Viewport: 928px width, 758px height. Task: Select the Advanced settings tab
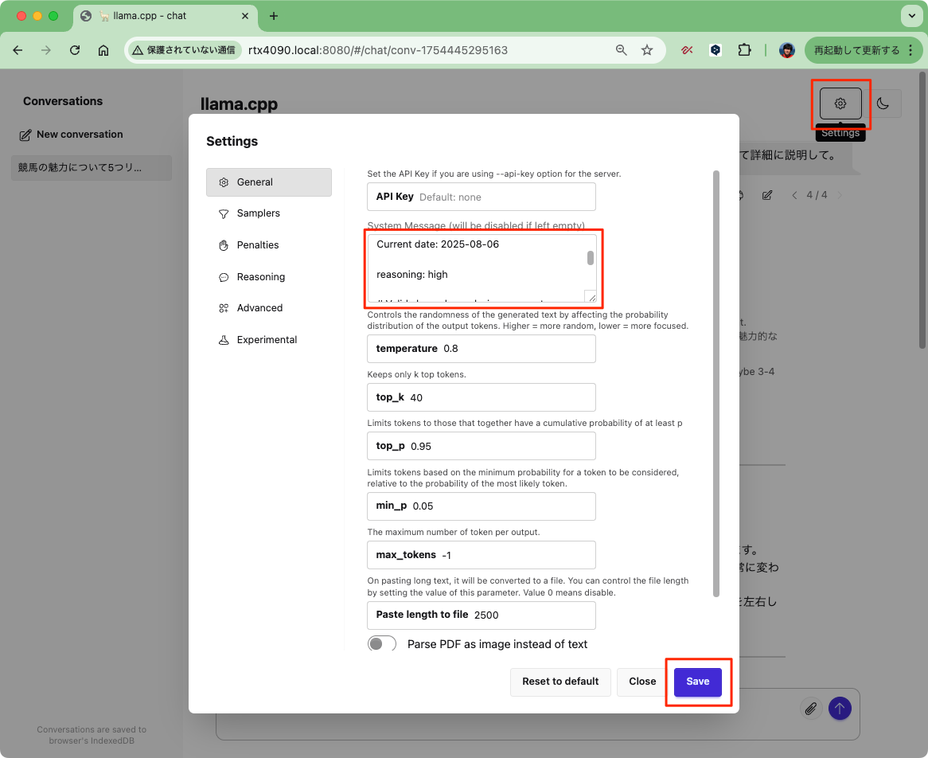click(269, 308)
